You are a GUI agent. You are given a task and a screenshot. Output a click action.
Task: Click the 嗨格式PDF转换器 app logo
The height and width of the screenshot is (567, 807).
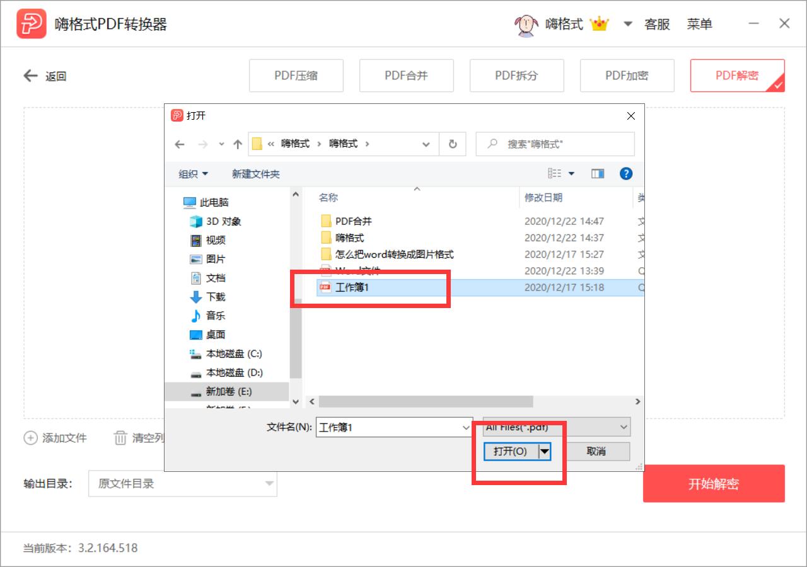(x=32, y=24)
